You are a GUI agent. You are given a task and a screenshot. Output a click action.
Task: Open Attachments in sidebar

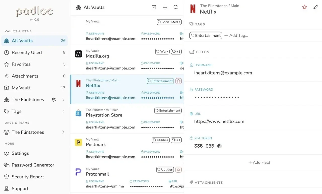(x=35, y=76)
